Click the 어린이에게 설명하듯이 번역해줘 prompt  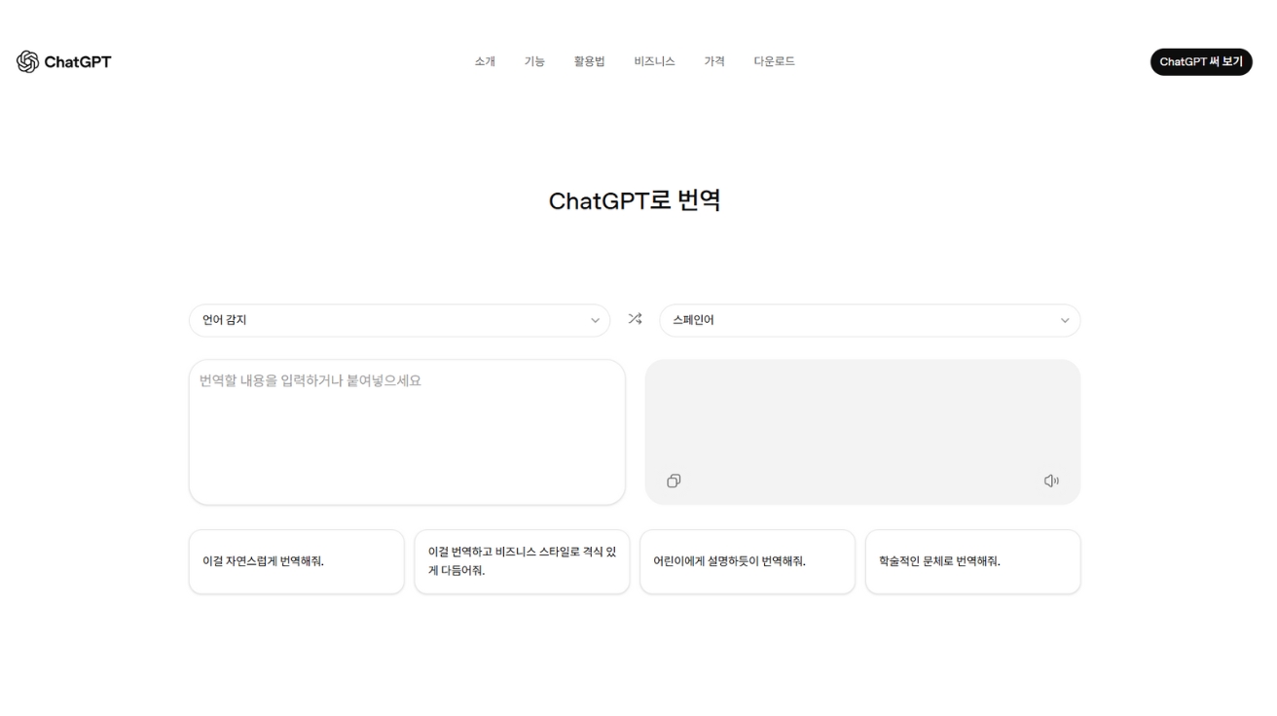pos(747,562)
